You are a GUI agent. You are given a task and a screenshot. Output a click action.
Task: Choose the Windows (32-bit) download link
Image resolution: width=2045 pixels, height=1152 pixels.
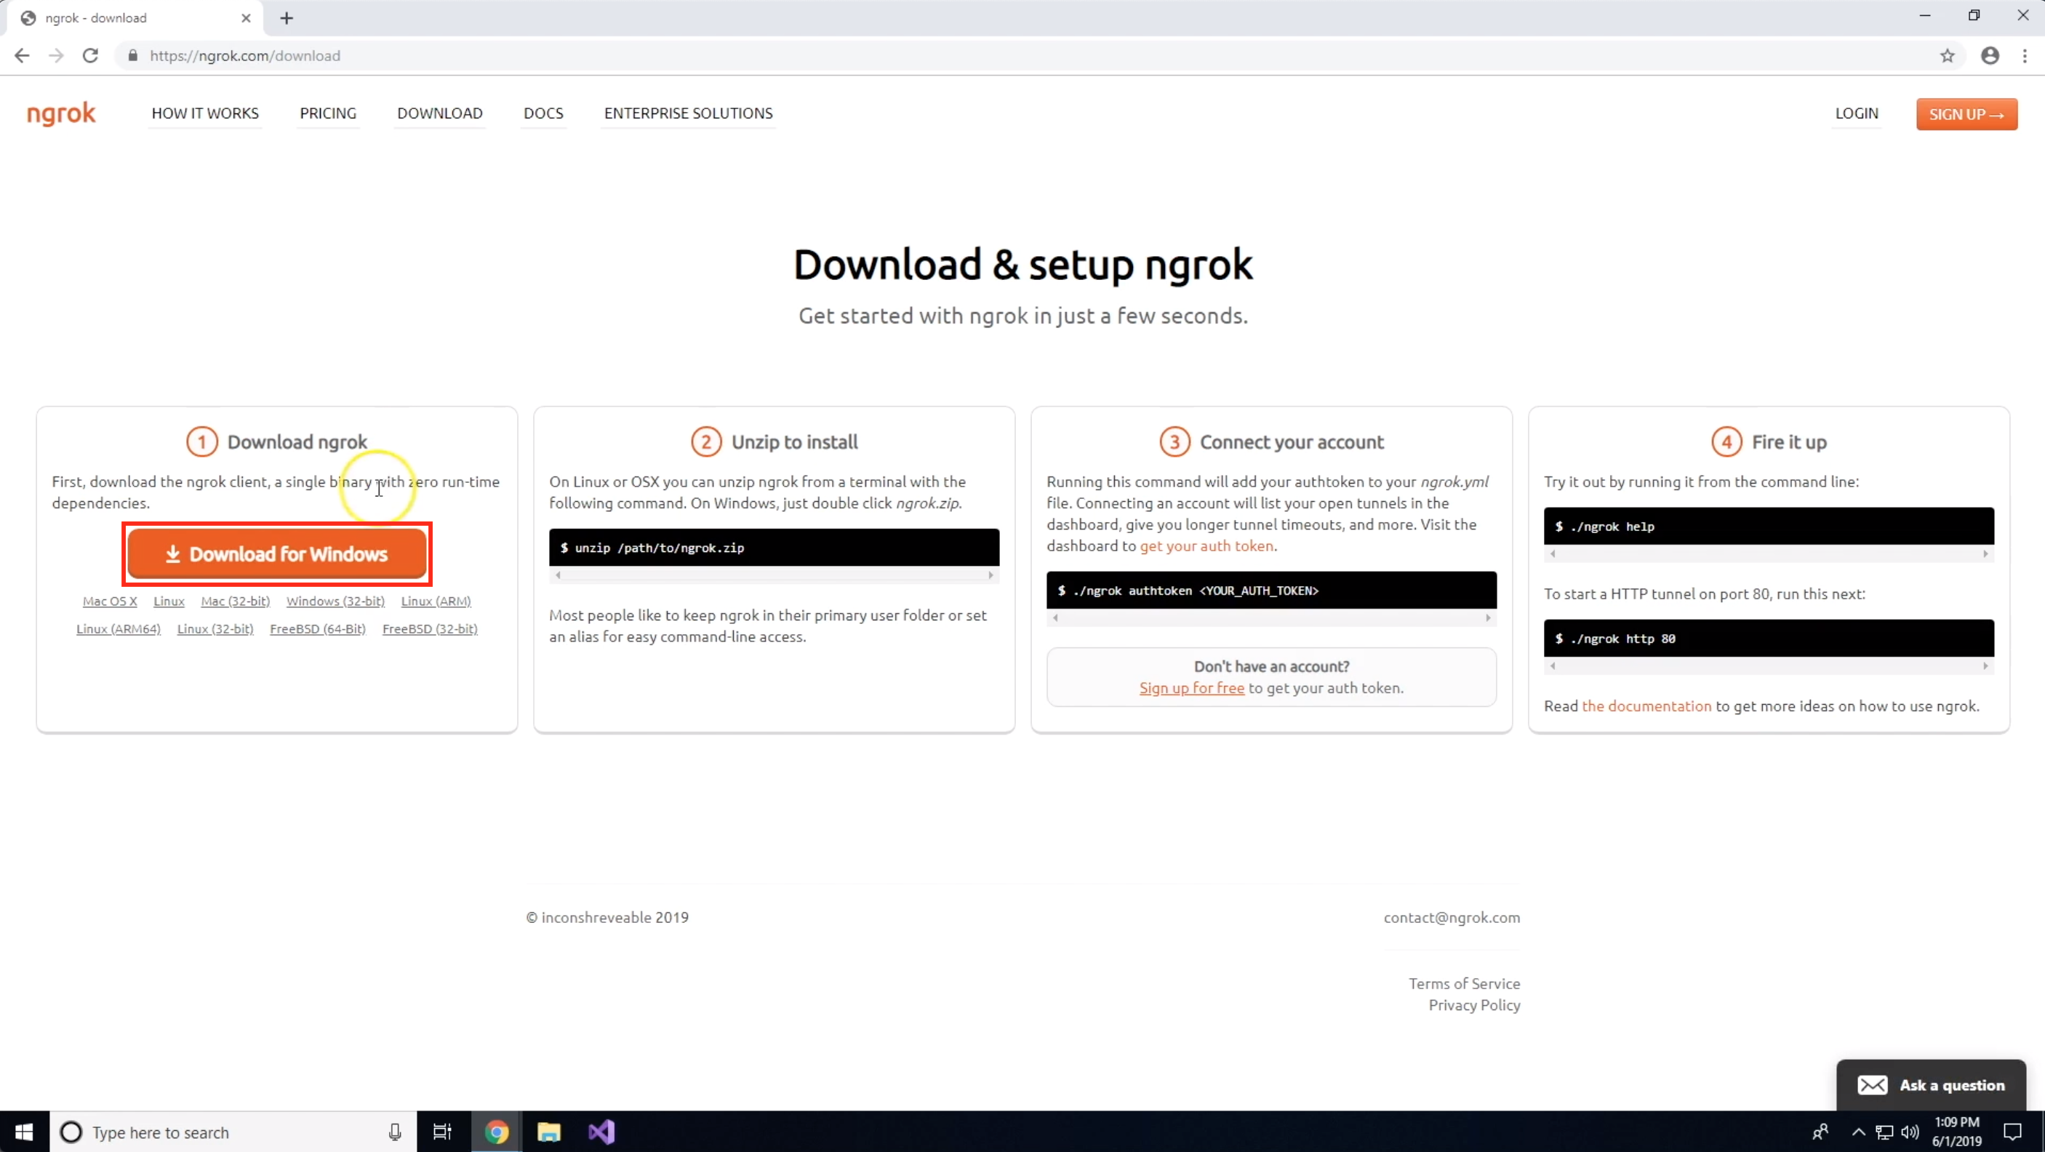[x=336, y=601]
